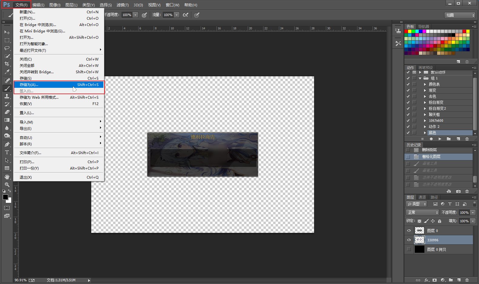The height and width of the screenshot is (284, 479).
Task: Toggle the 底色 action checkmark
Action: (x=408, y=133)
